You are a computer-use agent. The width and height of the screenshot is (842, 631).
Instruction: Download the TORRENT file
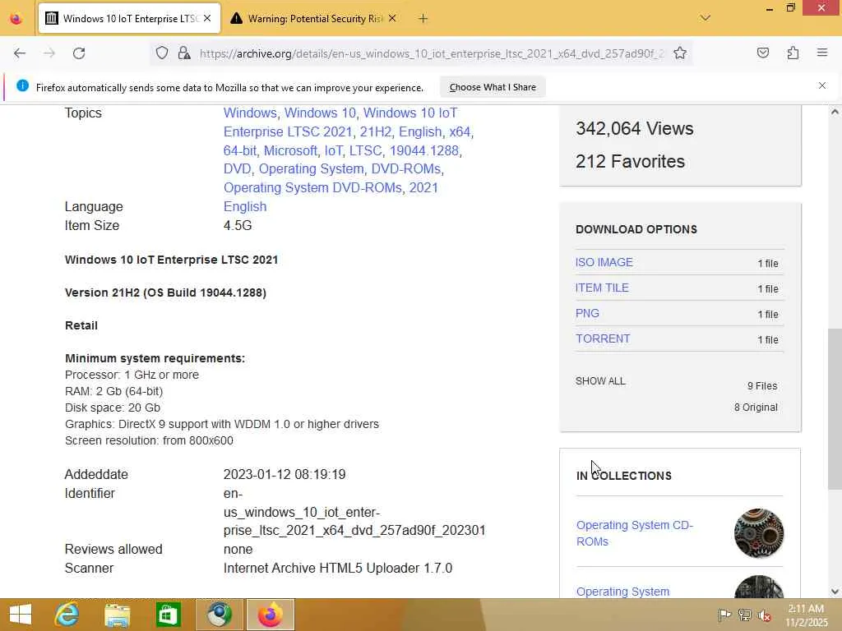pyautogui.click(x=603, y=339)
